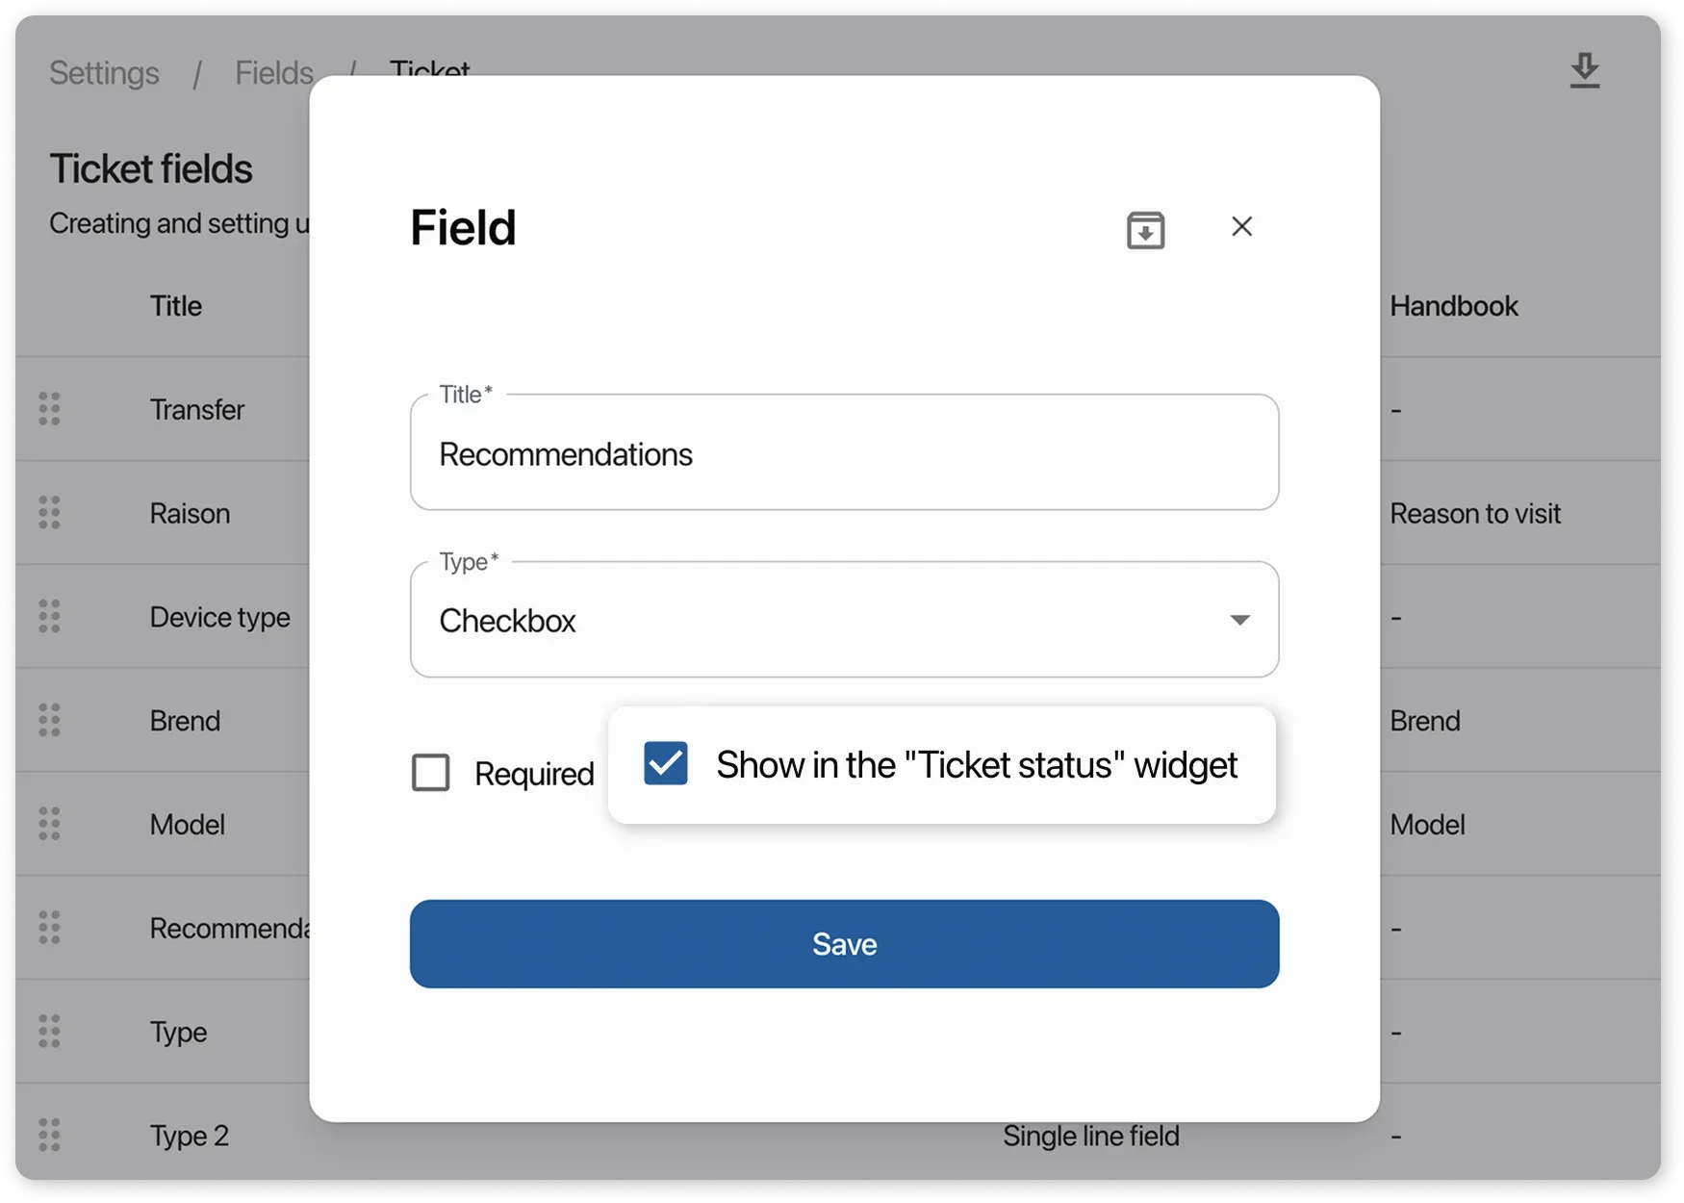Sort the table by the Title column header
The image size is (1684, 1203).
(176, 306)
